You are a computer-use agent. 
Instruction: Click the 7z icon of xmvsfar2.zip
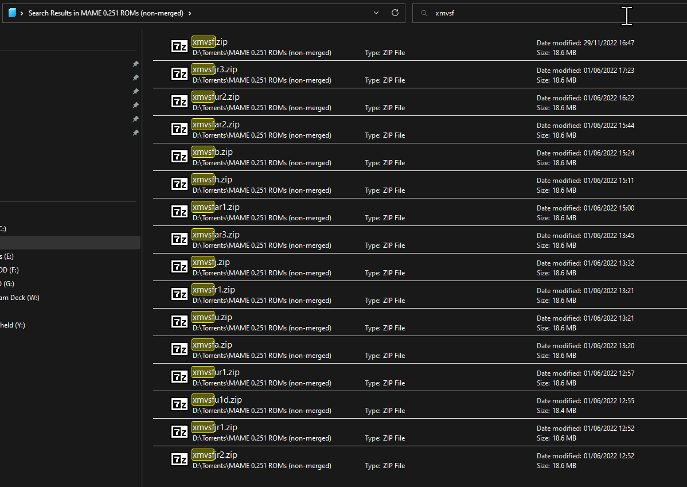click(179, 129)
